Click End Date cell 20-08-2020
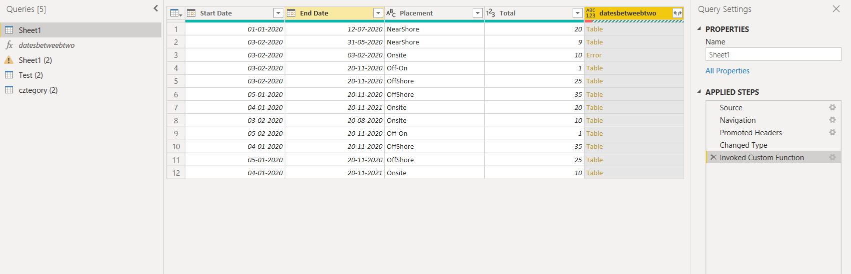Viewport: 851px width, 274px height. (x=335, y=120)
